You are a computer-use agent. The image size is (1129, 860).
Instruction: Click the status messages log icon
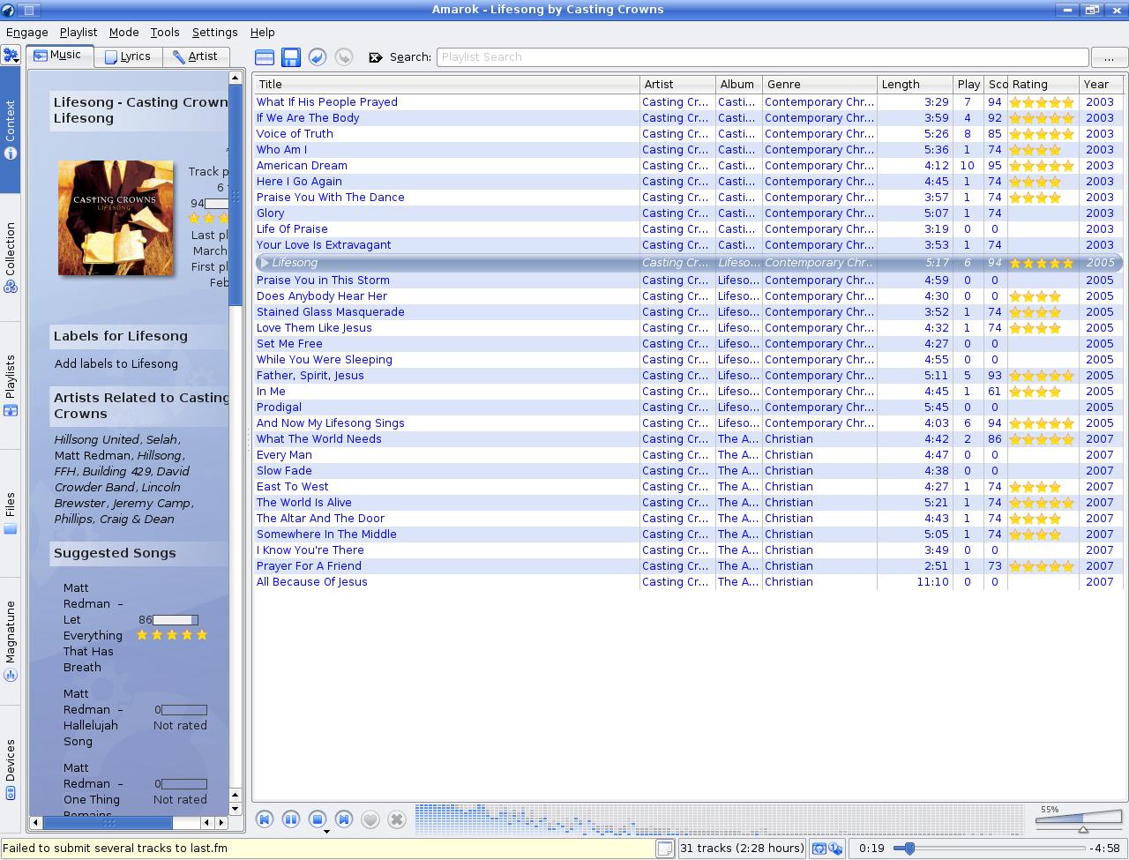click(x=665, y=849)
